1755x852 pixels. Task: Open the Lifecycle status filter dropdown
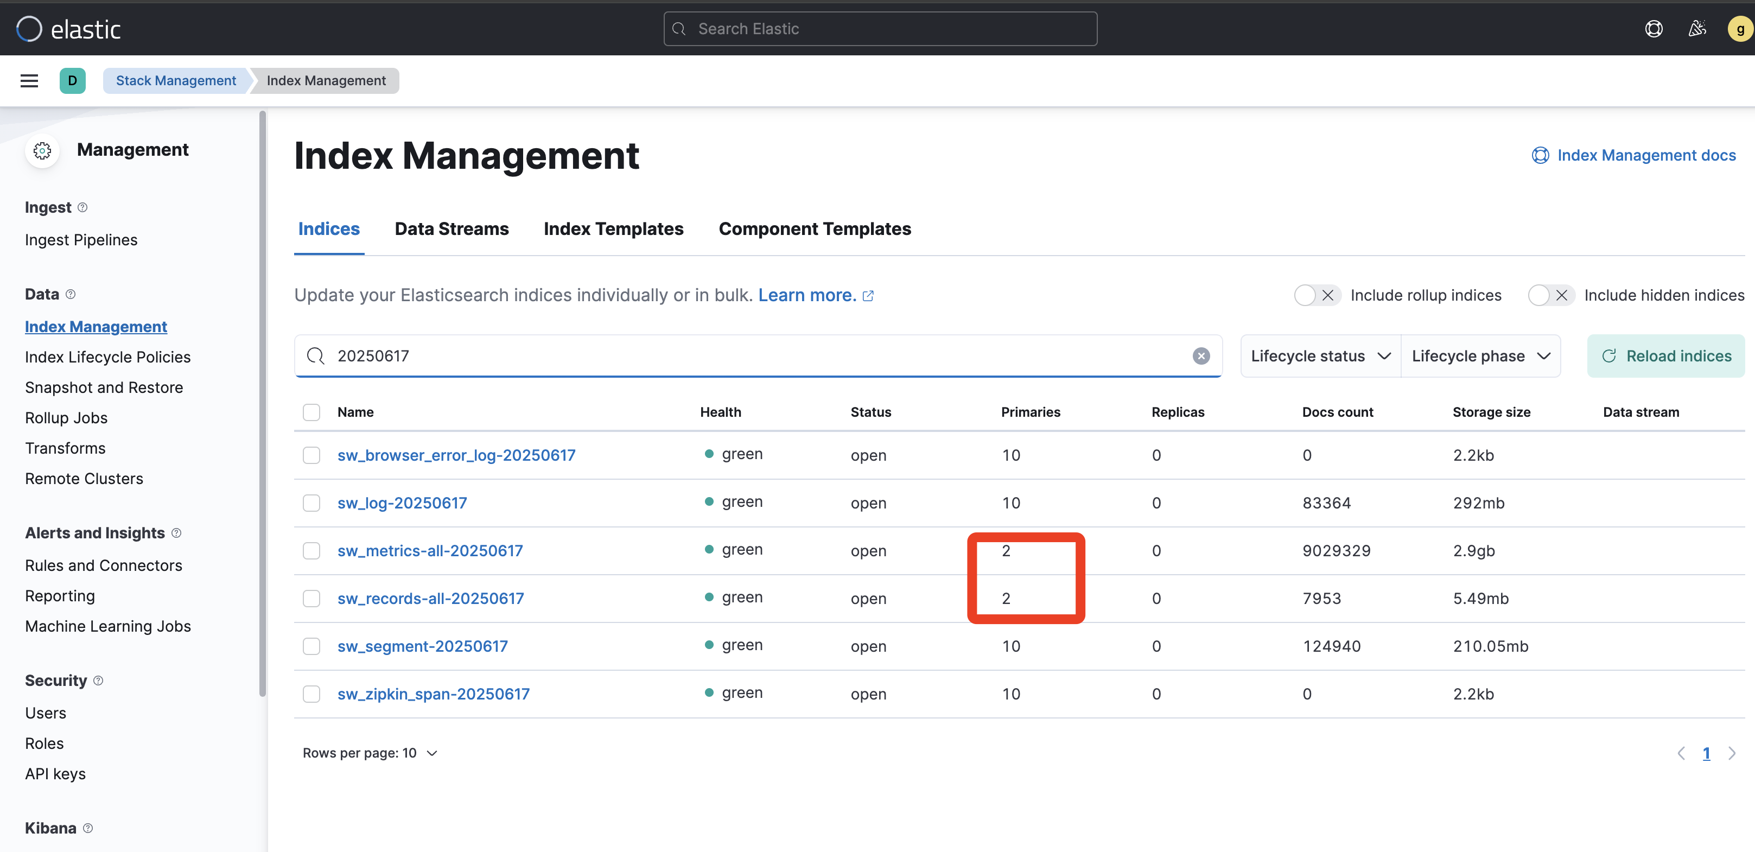click(x=1320, y=355)
